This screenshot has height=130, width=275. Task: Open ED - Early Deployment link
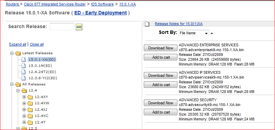coord(100,13)
